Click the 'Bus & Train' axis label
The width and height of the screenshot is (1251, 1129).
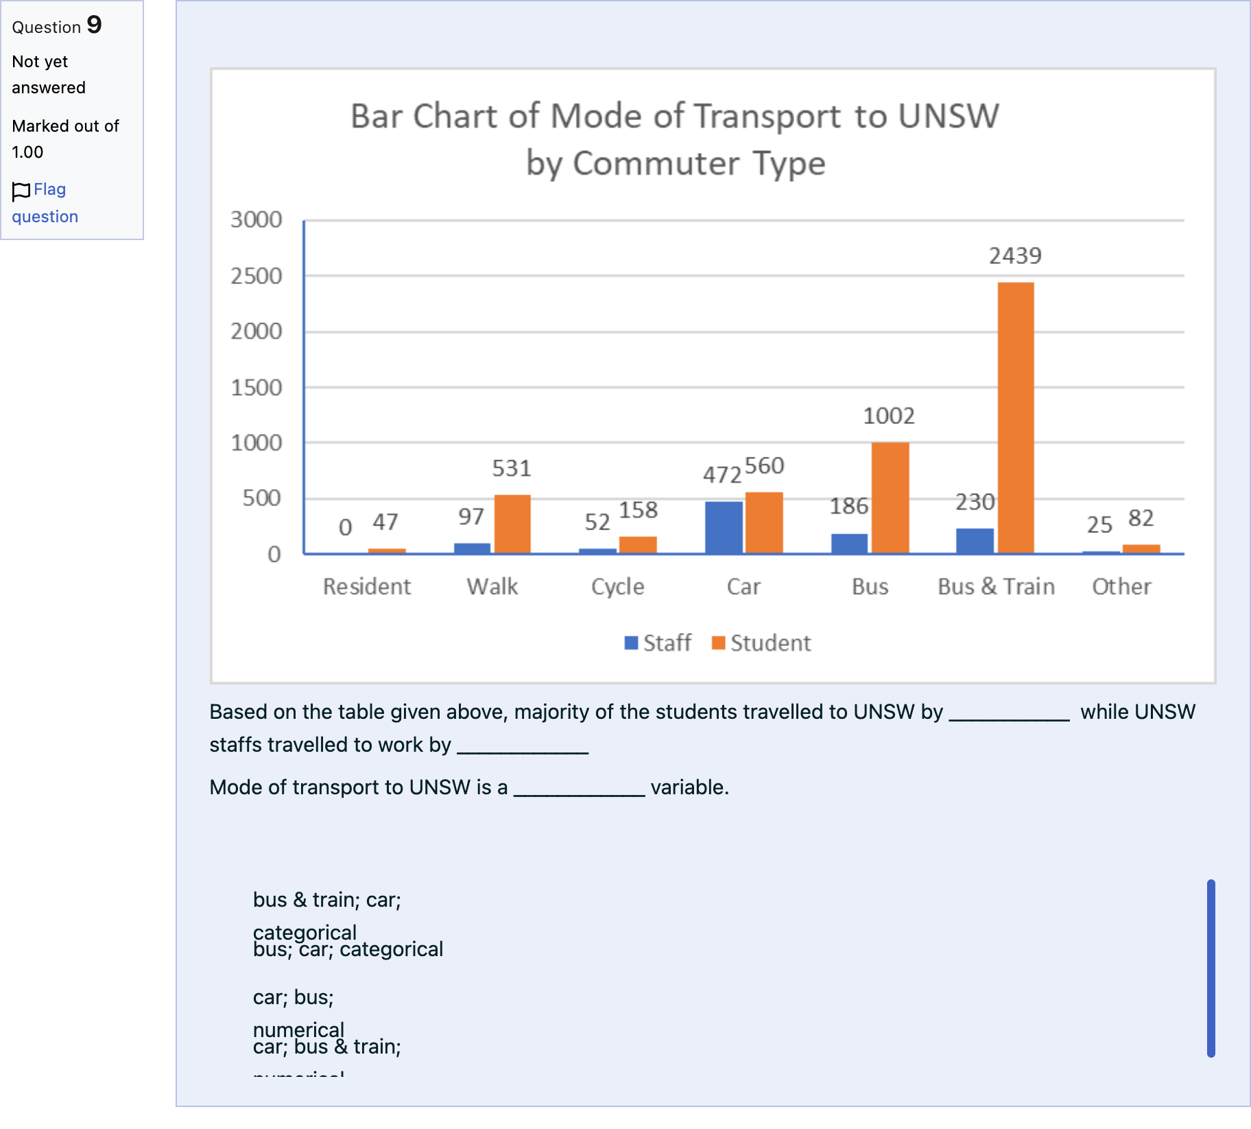(x=996, y=586)
